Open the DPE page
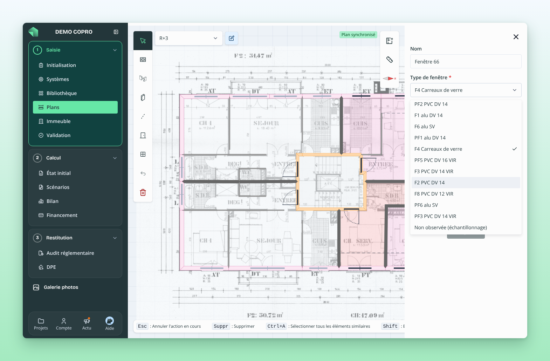 point(75,267)
